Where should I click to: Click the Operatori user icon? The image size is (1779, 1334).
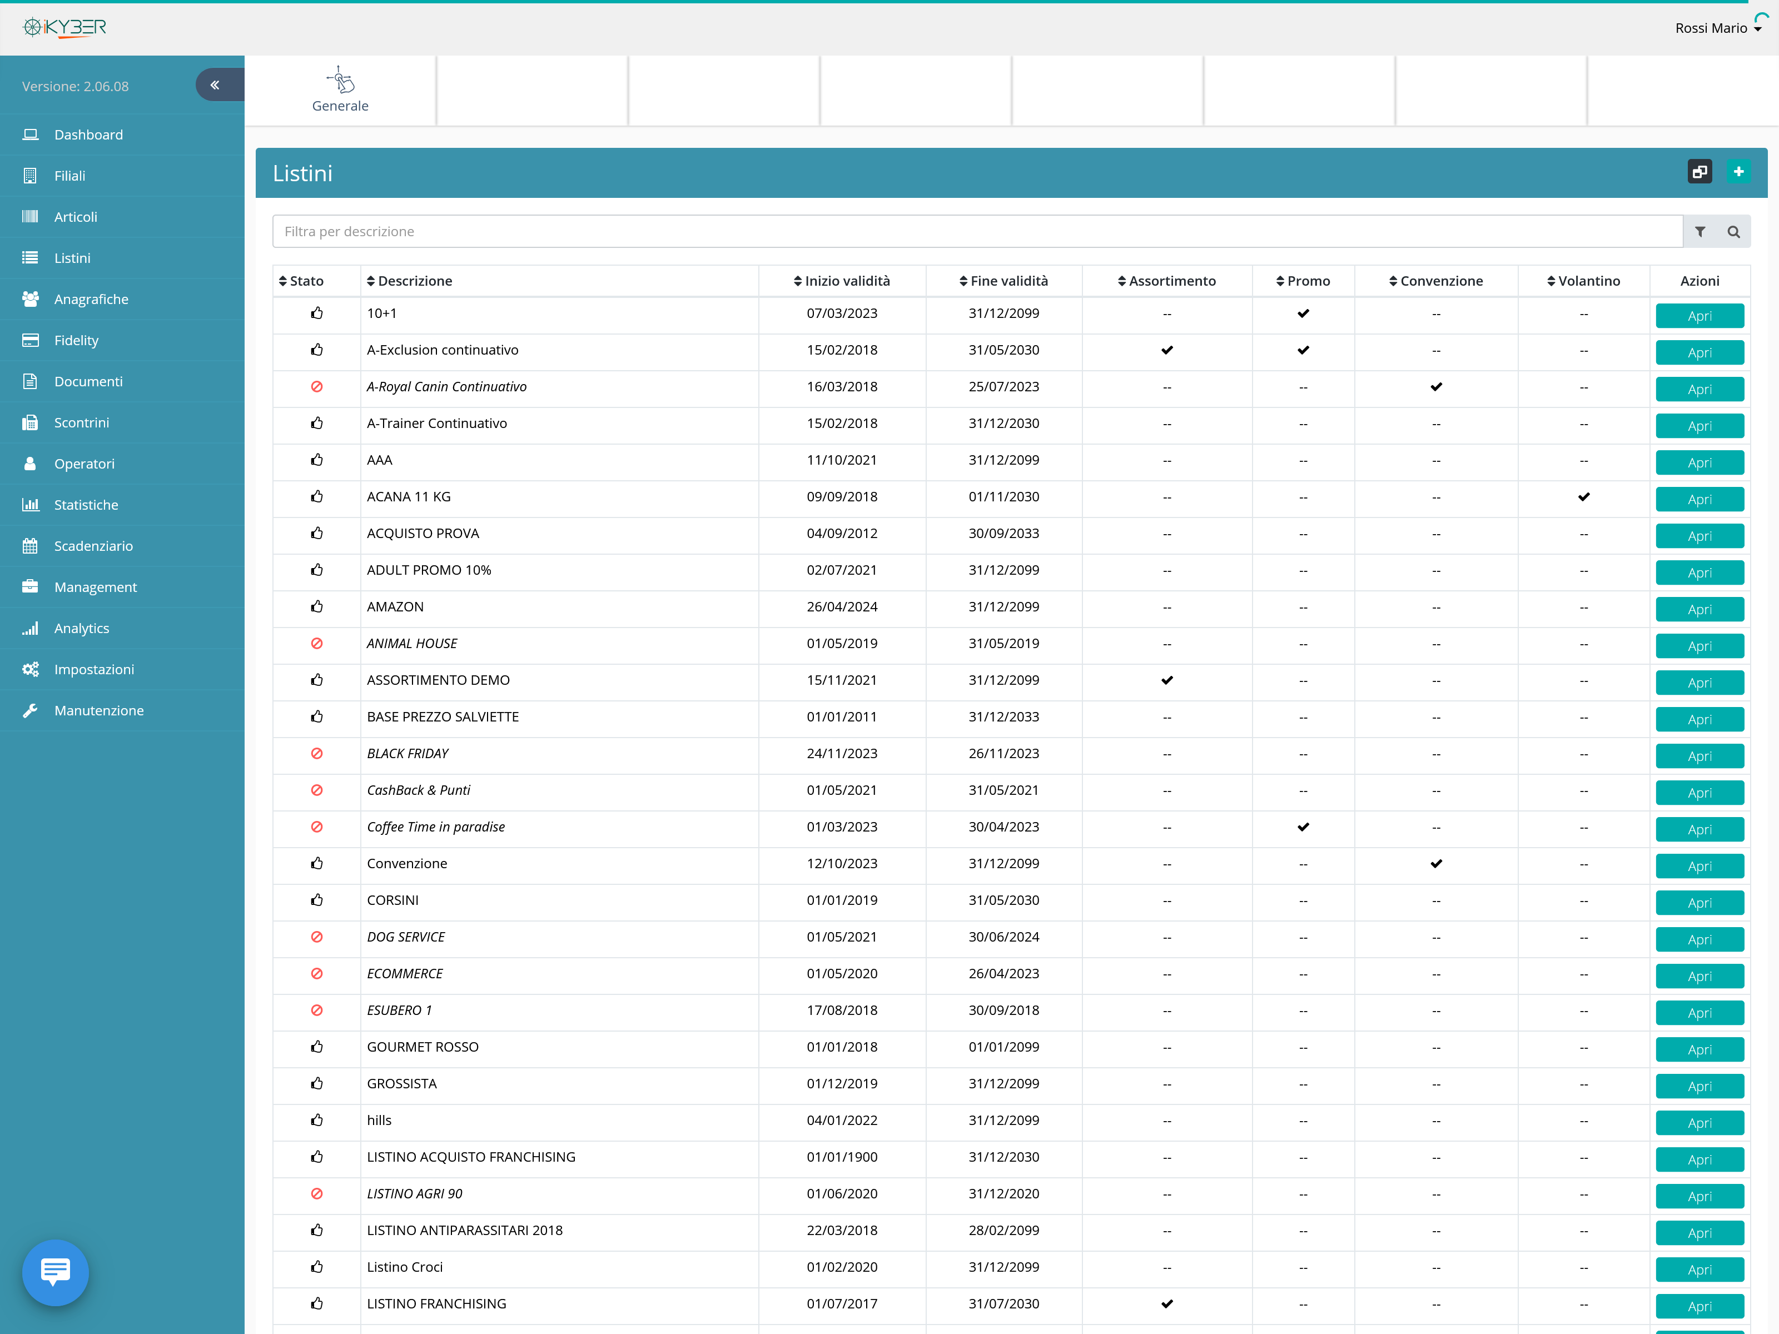(31, 463)
